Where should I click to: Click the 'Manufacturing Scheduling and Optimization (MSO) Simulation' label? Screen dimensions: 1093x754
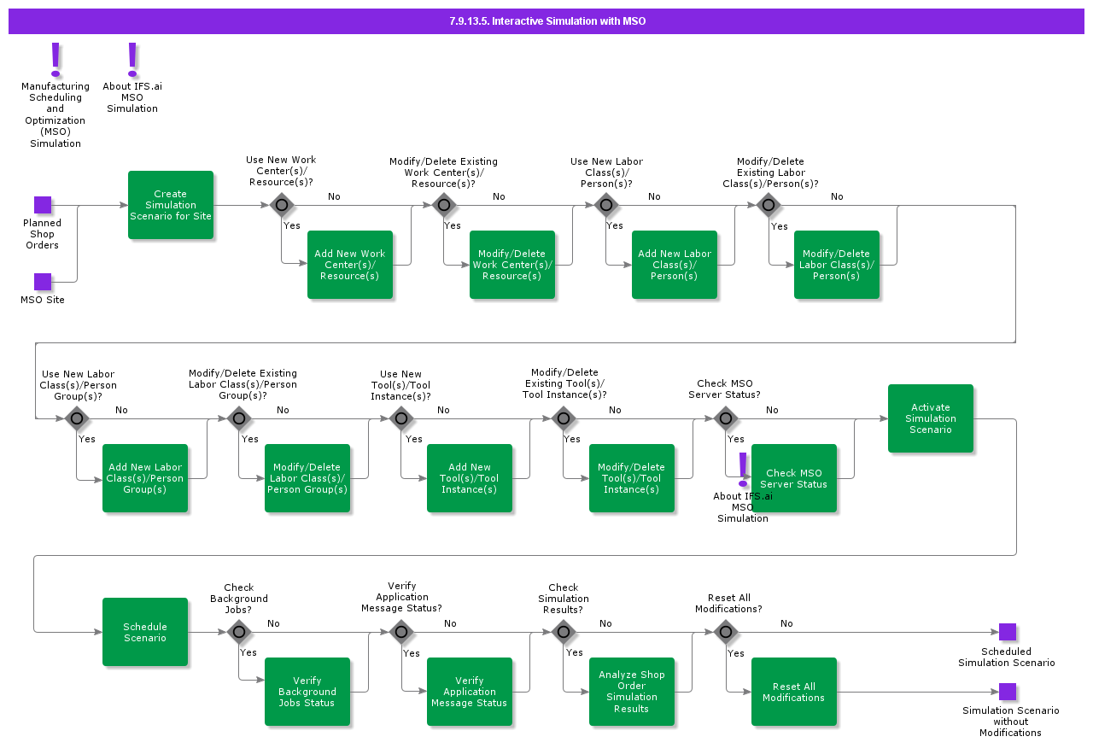56,115
